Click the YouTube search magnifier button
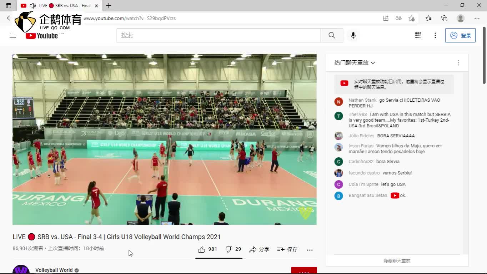Viewport: 487px width, 274px height. coord(332,35)
